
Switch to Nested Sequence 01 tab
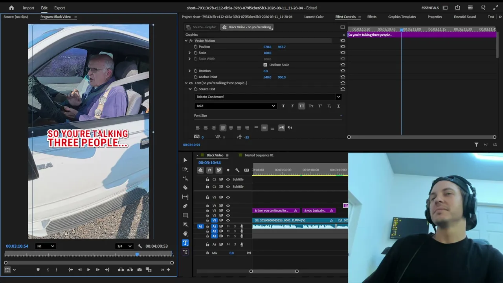coord(259,155)
